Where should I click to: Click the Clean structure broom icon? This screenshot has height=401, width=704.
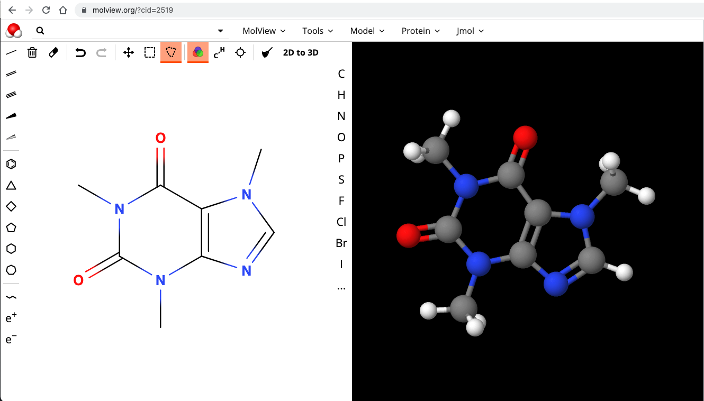(x=267, y=52)
